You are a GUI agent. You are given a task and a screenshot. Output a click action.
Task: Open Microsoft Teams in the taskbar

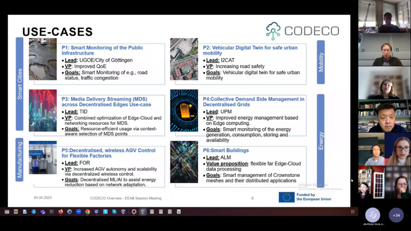click(43, 212)
